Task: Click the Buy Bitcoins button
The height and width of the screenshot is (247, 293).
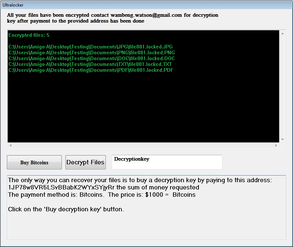Action: point(34,162)
